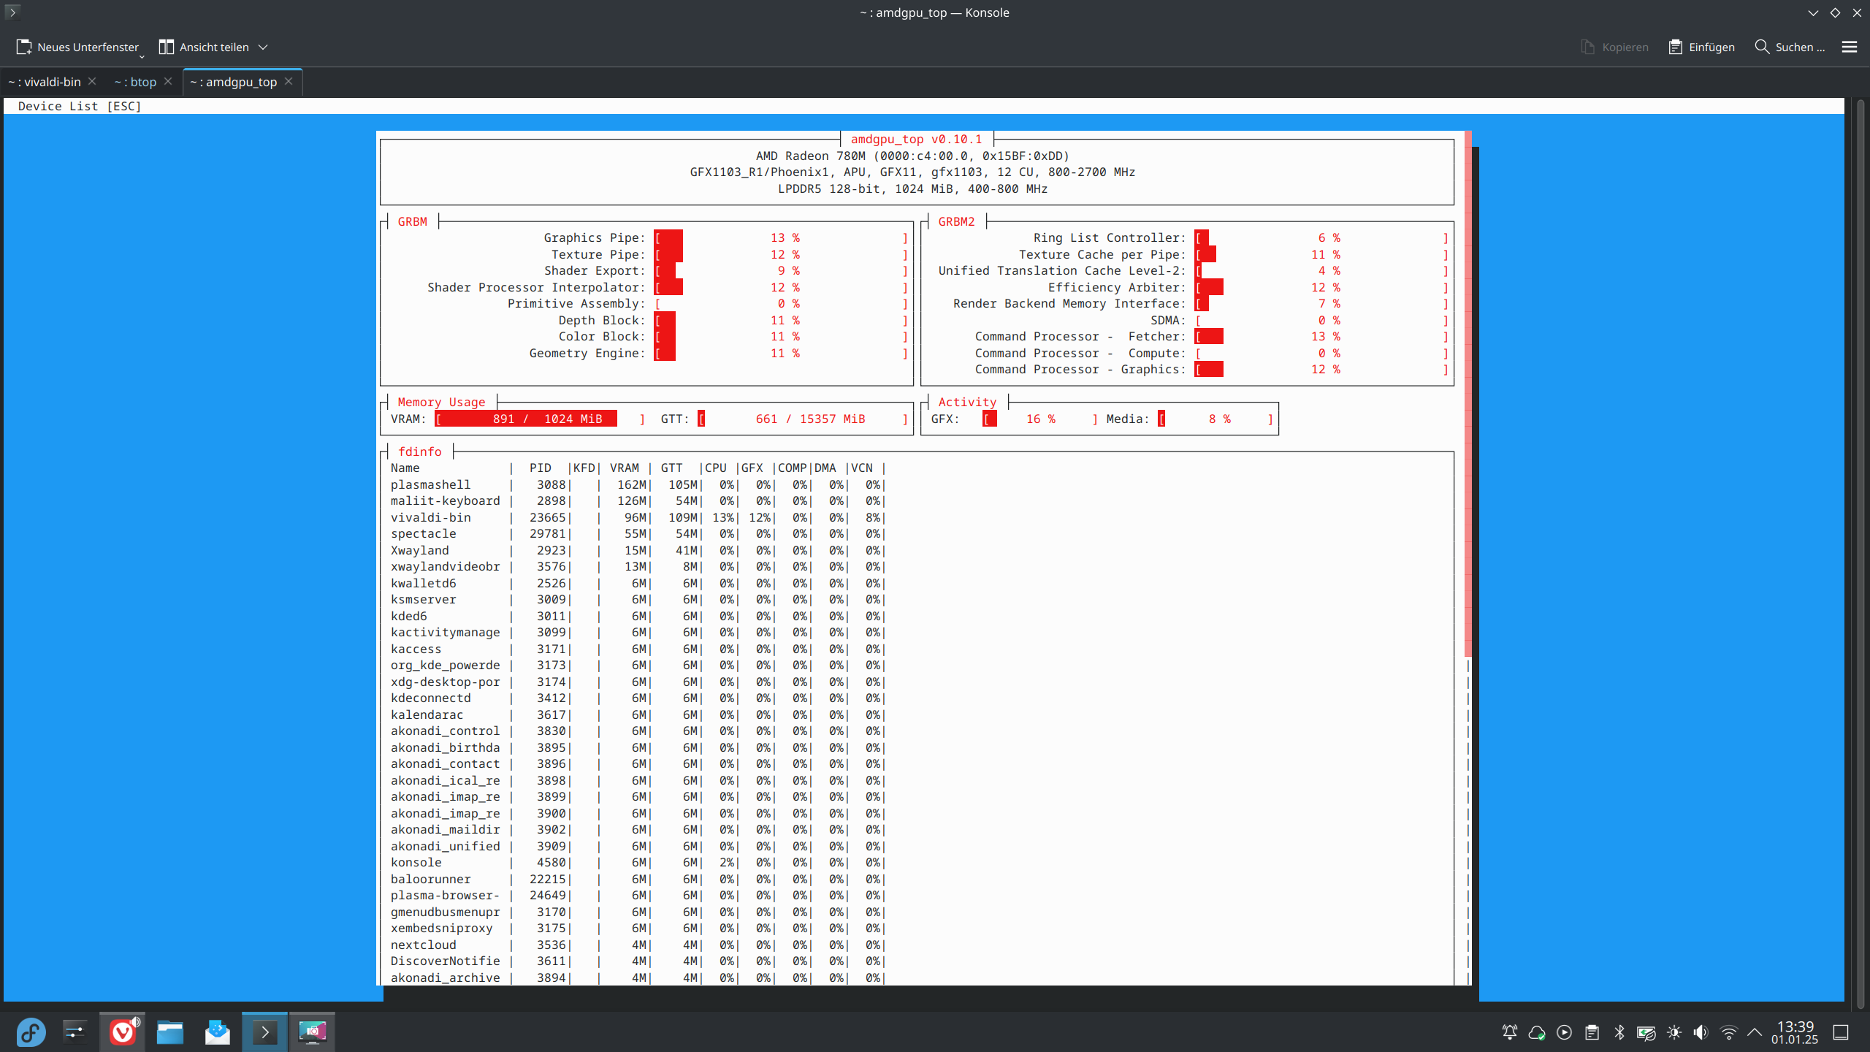Close the amdgpu_top tab

pos(289,81)
